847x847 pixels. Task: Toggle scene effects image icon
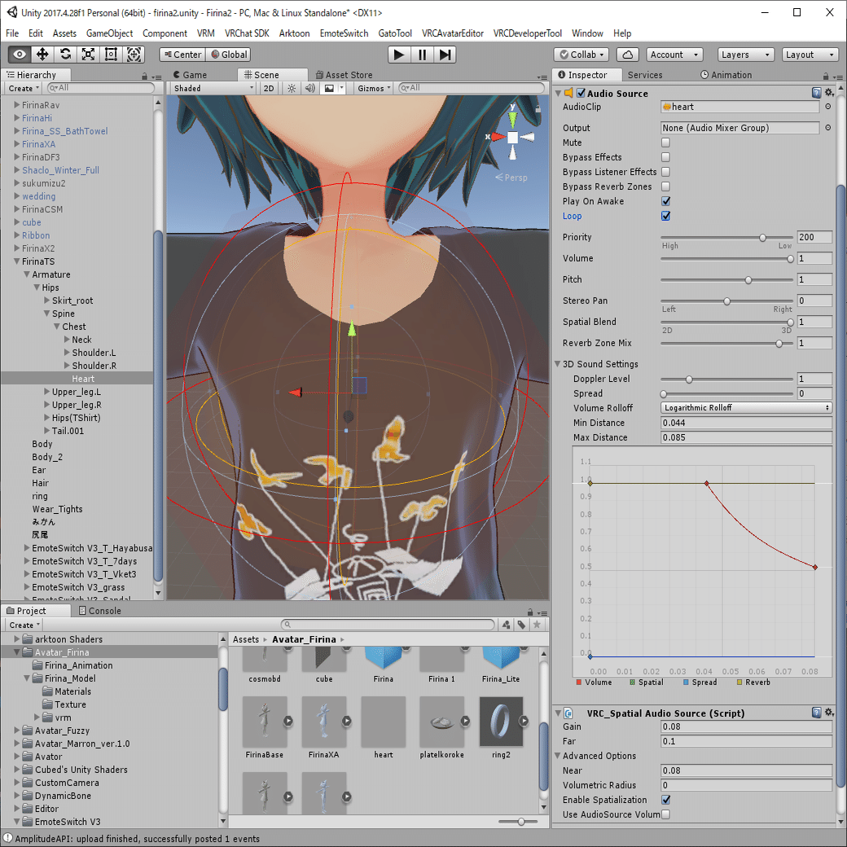coord(329,88)
